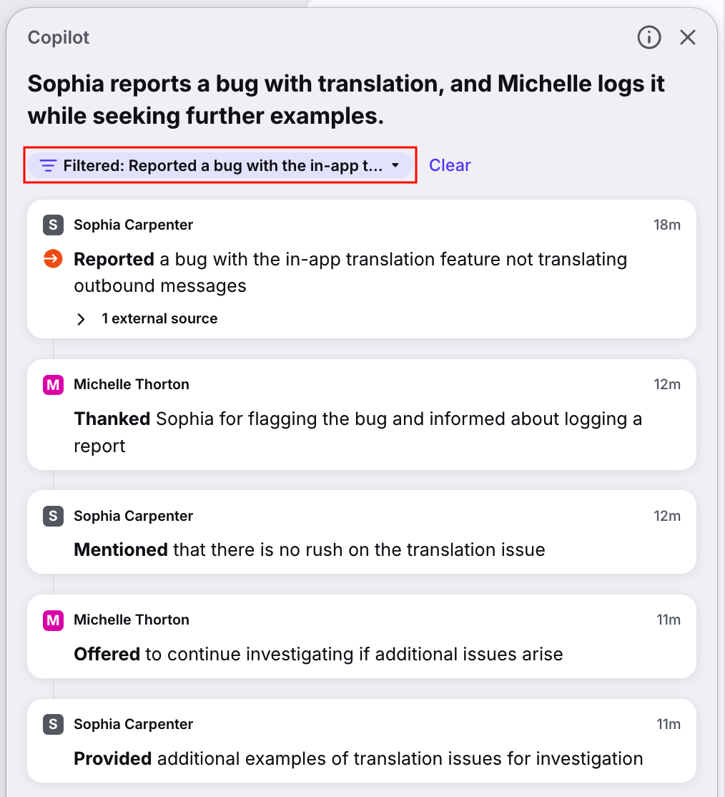
Task: Expand the 1 external source section
Action: coord(147,318)
